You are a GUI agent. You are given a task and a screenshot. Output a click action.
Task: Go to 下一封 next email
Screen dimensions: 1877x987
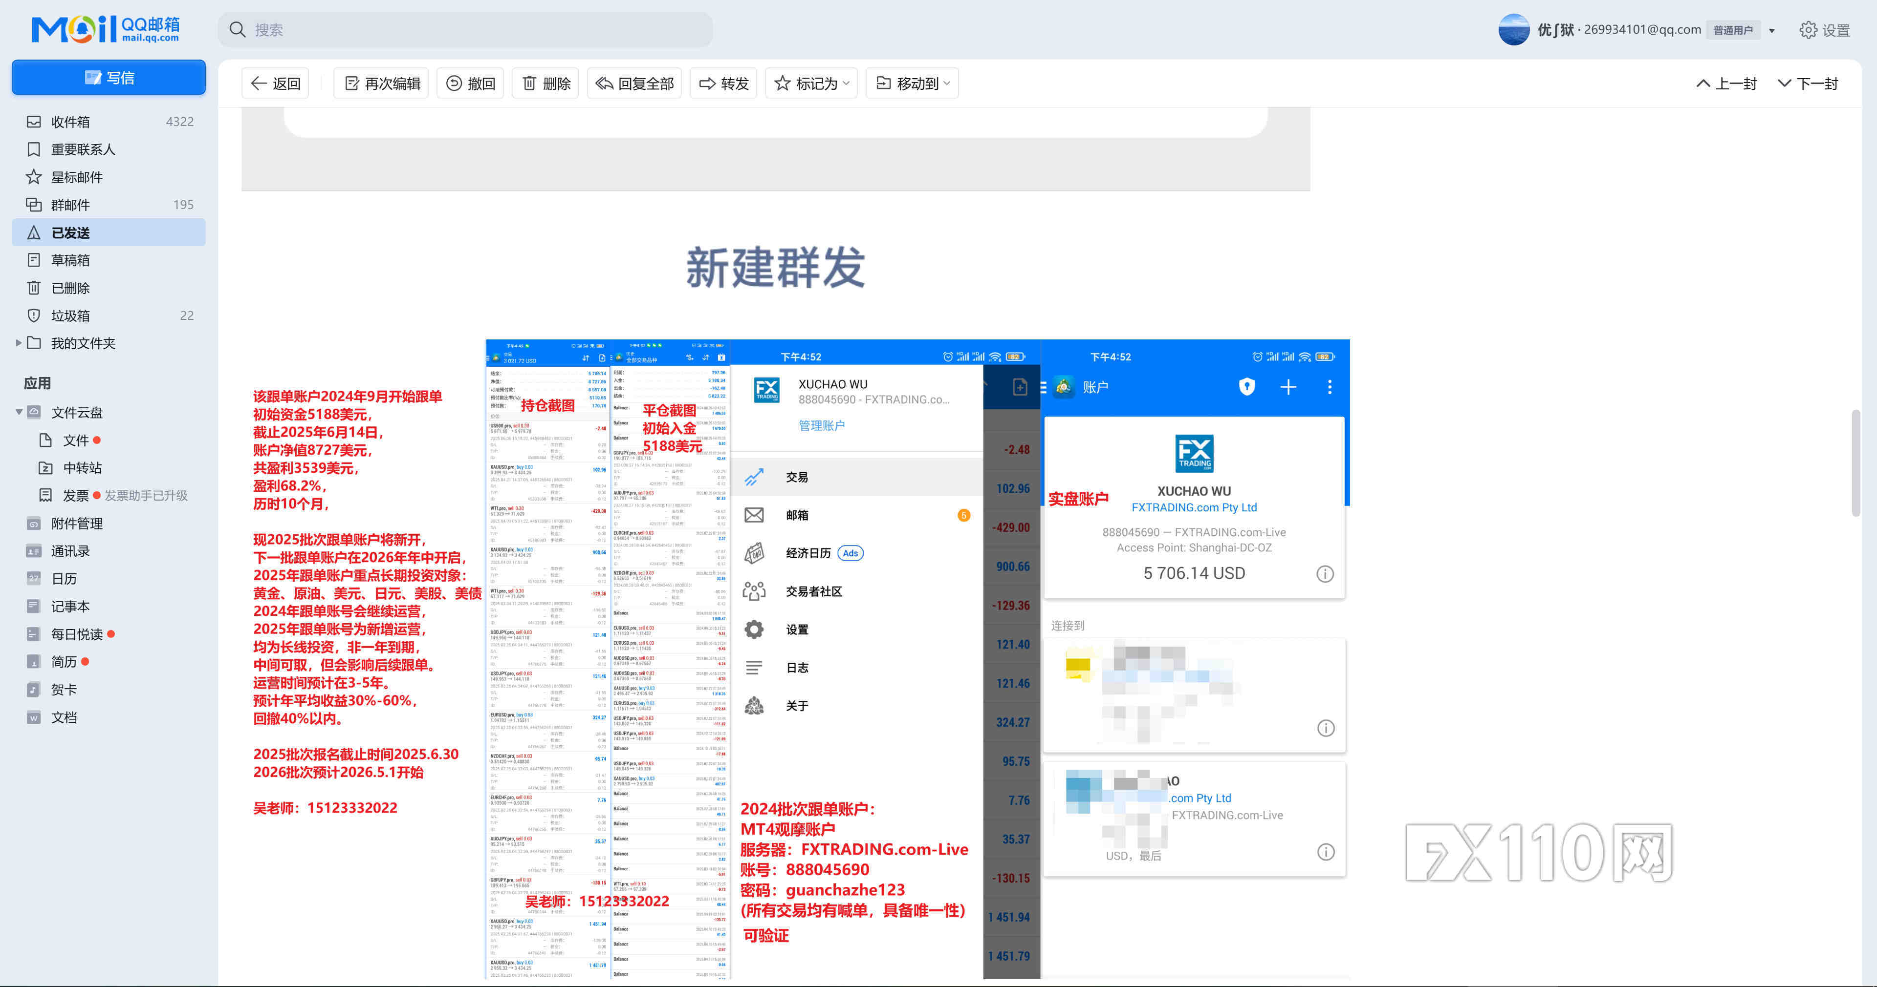click(x=1808, y=84)
